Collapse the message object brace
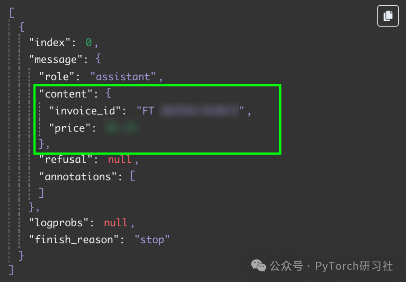The height and width of the screenshot is (282, 406). 98,59
